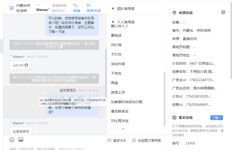232x150 pixels.
Task: Open the emoji picker smiley icon
Action: click(12, 140)
